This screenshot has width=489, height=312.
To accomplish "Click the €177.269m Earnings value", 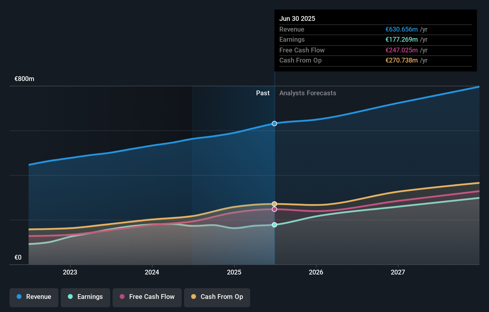I will click(401, 40).
